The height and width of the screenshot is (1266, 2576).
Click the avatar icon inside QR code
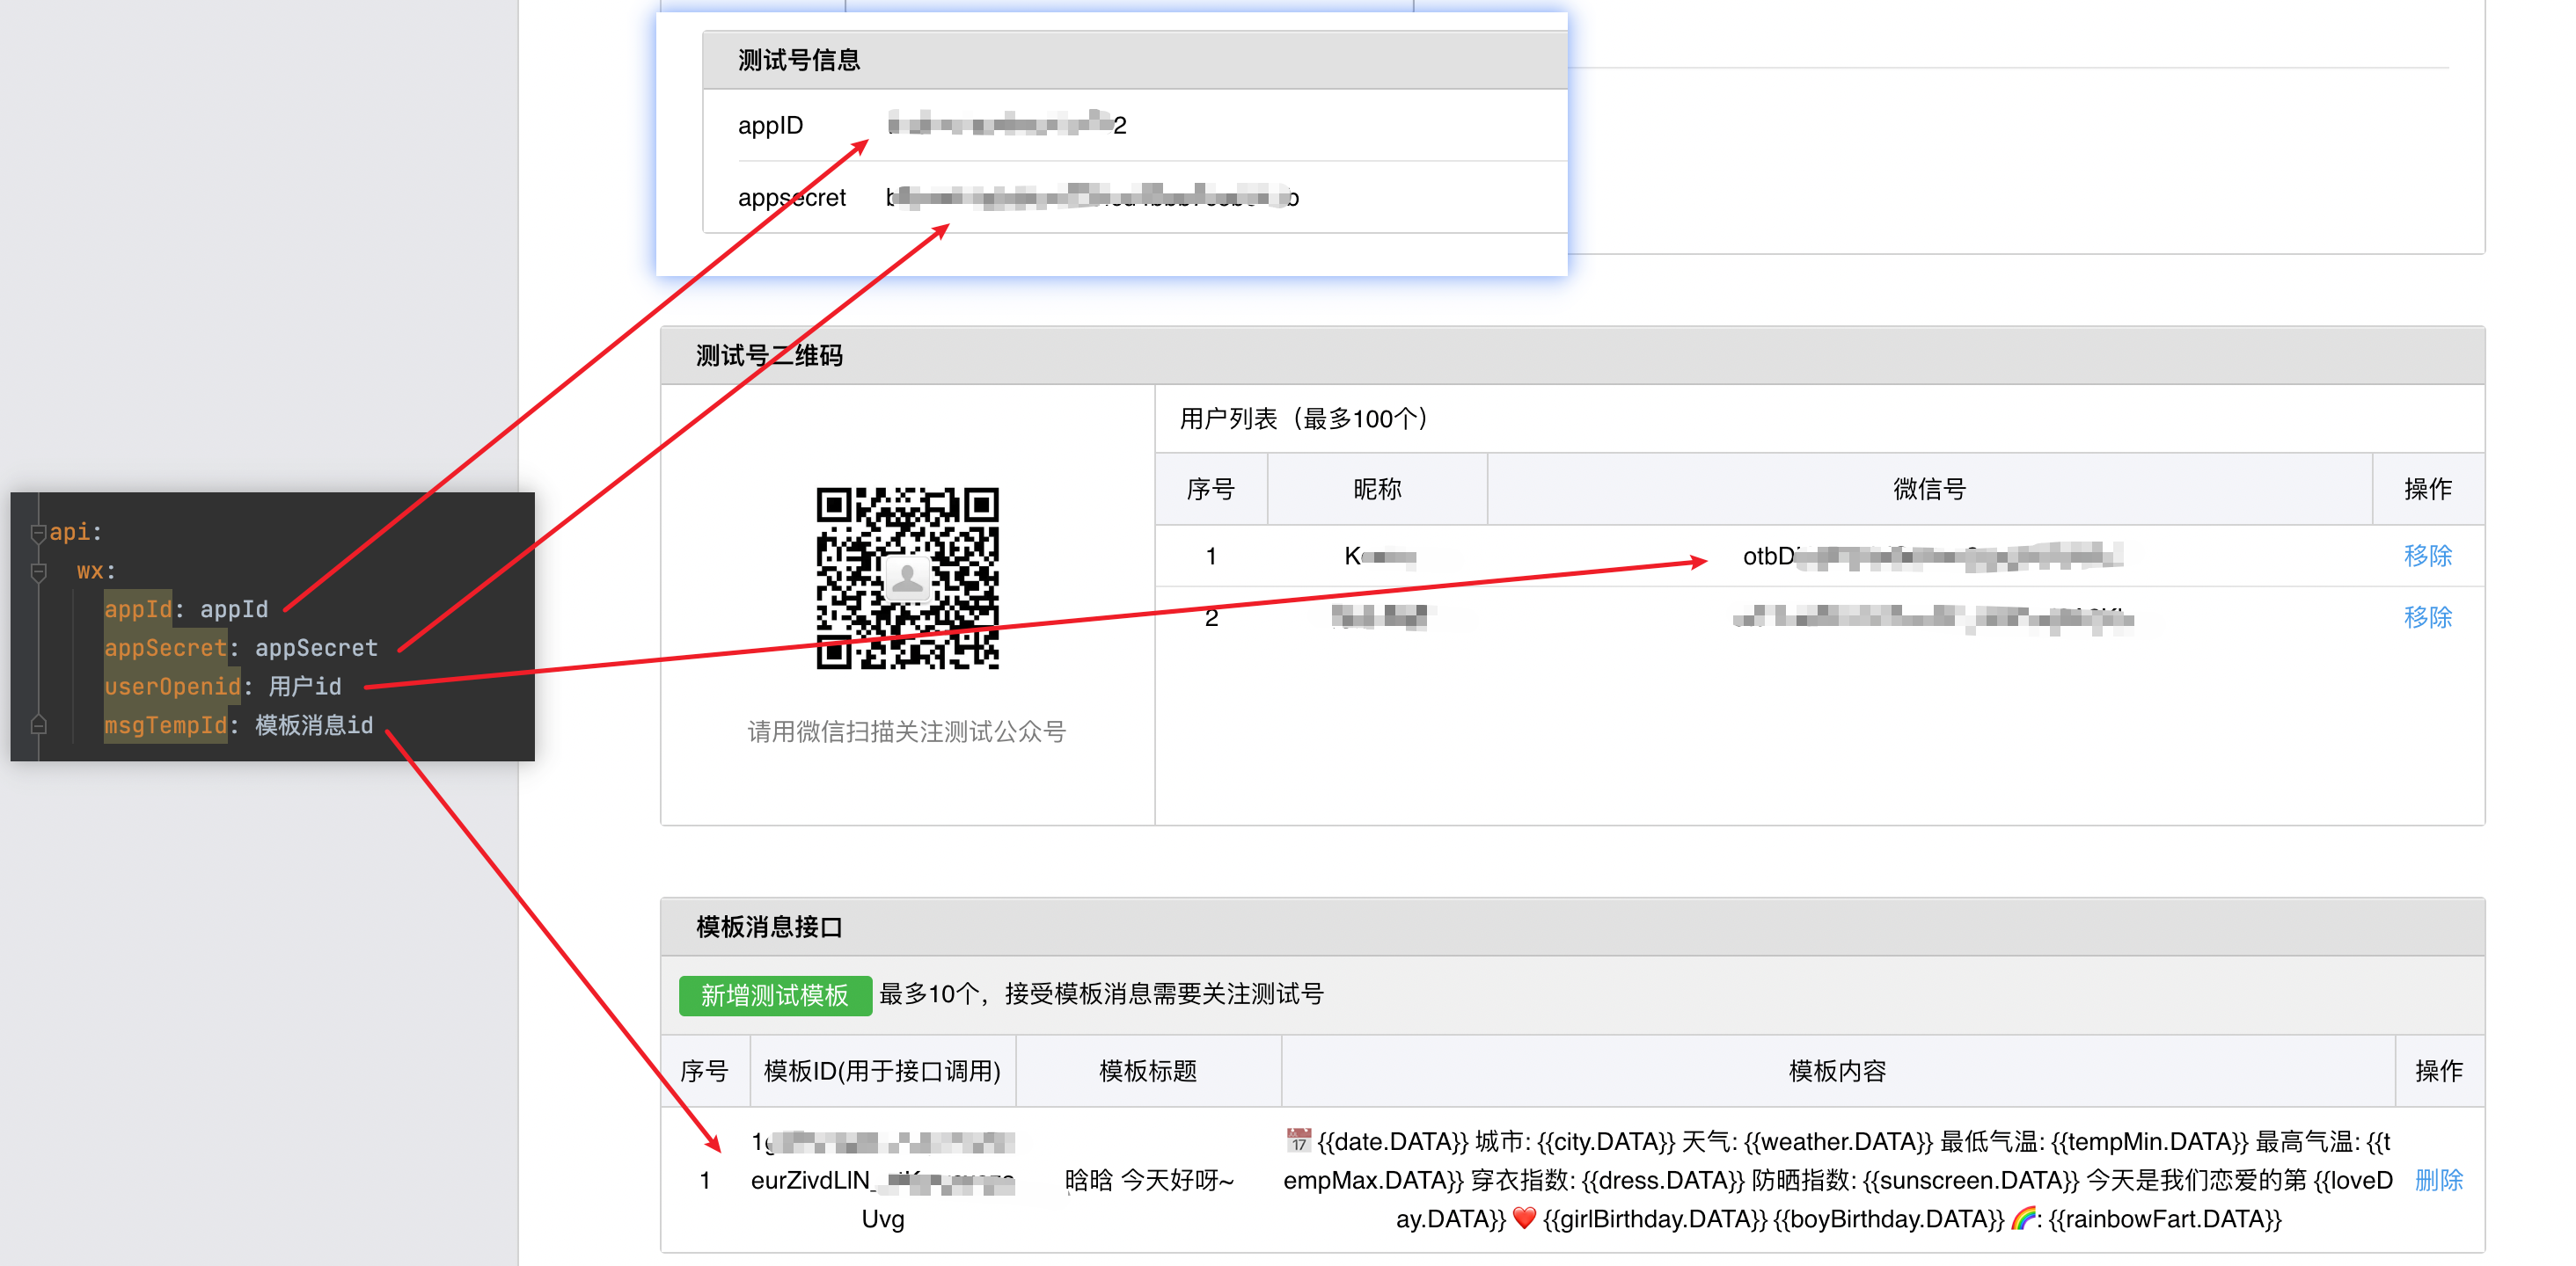[907, 578]
